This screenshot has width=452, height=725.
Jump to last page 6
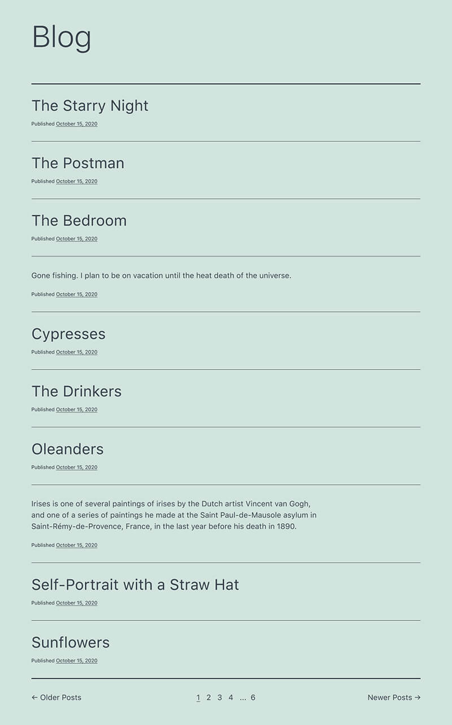coord(253,697)
